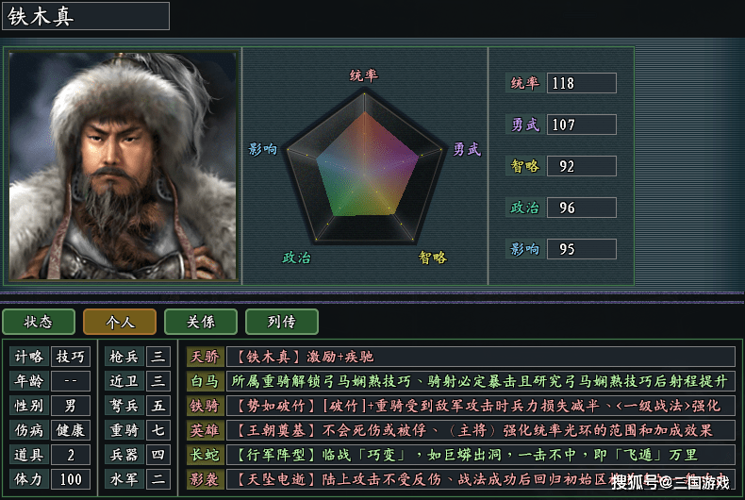The height and width of the screenshot is (500, 745).
Task: Click the 铁木真 character portrait
Action: coord(123,165)
